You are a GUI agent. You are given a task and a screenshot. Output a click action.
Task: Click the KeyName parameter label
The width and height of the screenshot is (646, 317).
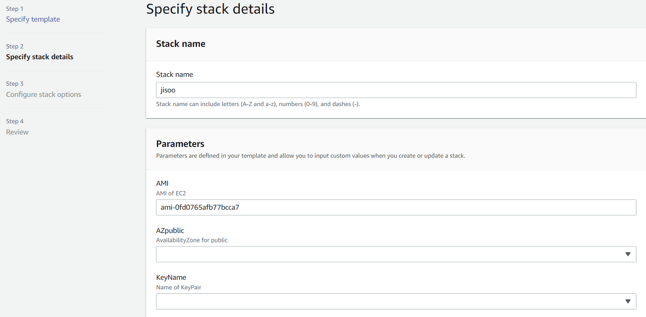point(171,278)
